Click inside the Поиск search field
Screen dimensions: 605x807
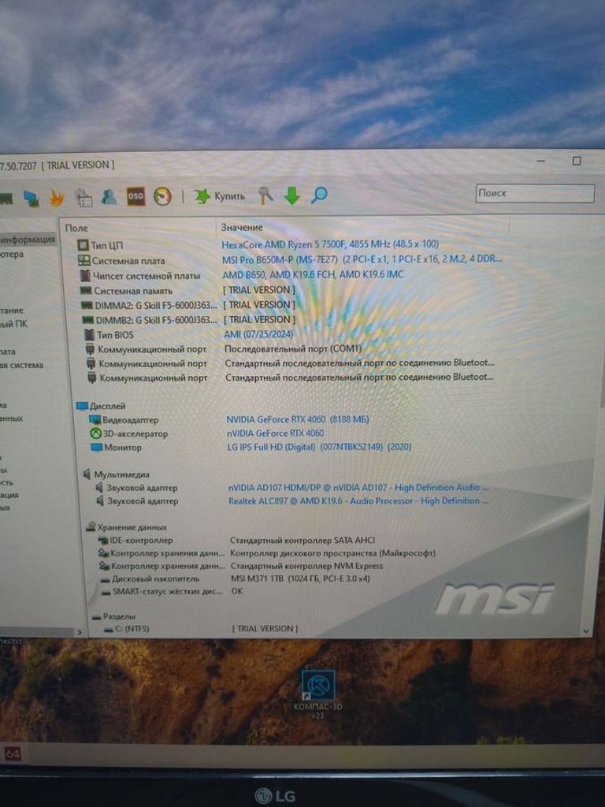(534, 193)
